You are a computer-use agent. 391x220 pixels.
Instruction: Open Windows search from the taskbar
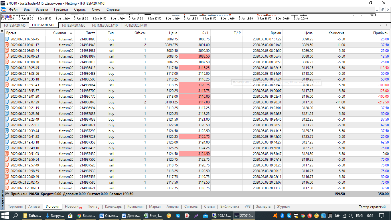pos(16,215)
